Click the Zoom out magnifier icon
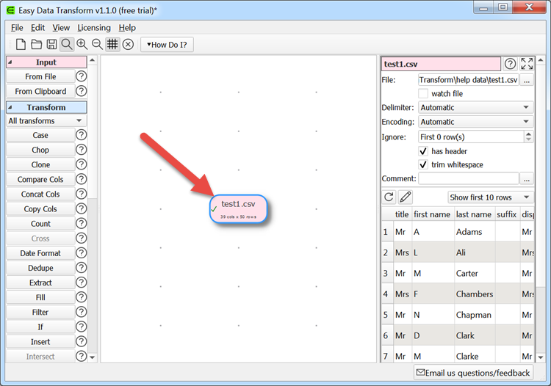 coord(97,45)
